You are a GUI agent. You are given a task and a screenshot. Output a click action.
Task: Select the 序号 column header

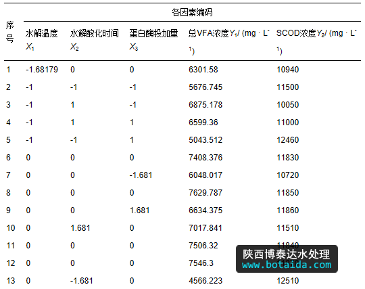(9, 32)
